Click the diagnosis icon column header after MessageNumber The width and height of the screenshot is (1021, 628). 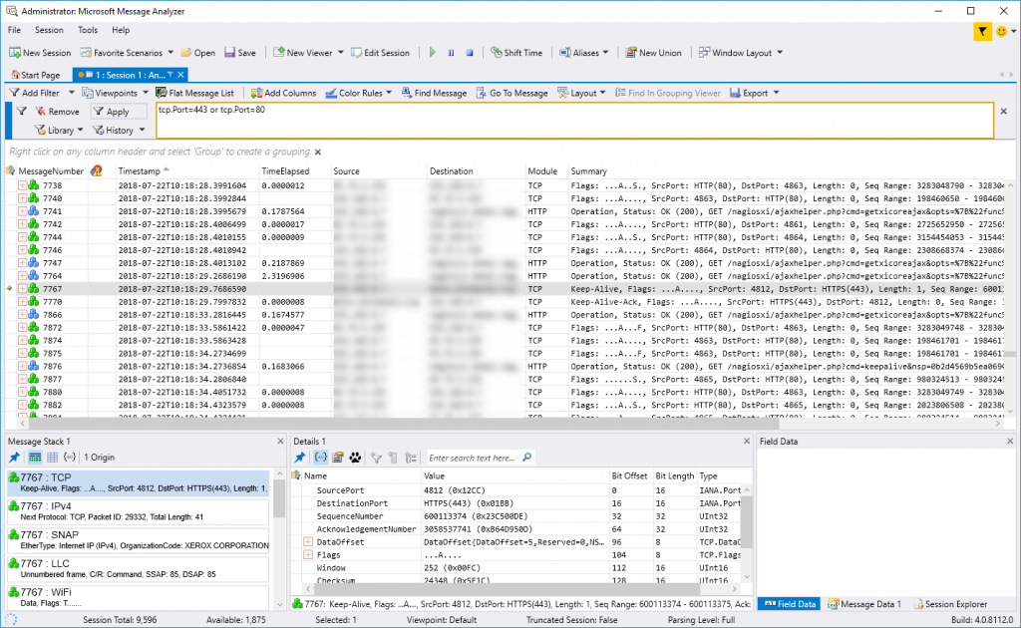[x=97, y=171]
